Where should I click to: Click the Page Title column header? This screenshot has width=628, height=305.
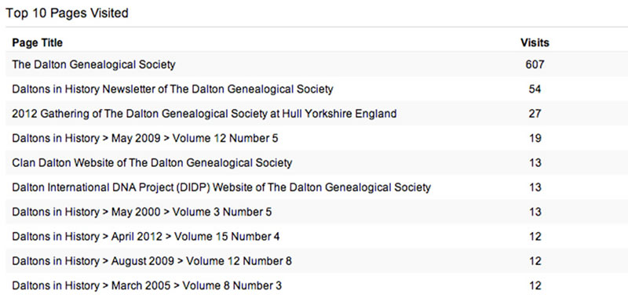(37, 43)
